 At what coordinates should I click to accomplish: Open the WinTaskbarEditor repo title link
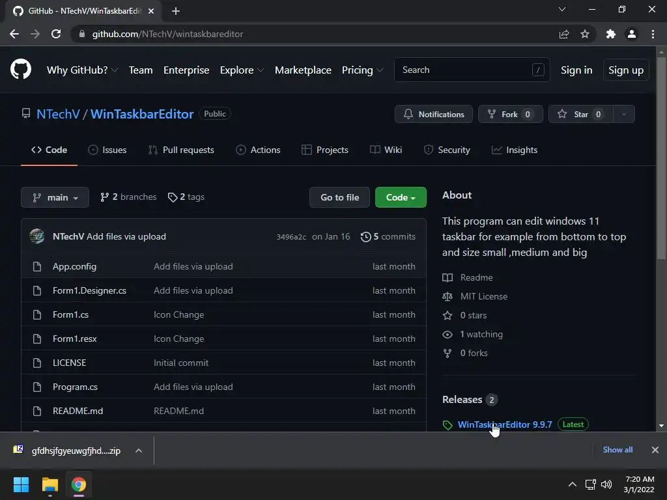pyautogui.click(x=141, y=114)
